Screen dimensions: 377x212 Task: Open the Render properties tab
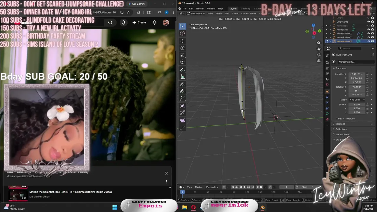(327, 62)
